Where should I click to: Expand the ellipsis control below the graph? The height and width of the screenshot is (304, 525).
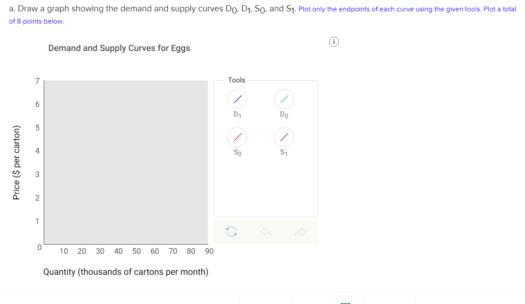coord(345,301)
